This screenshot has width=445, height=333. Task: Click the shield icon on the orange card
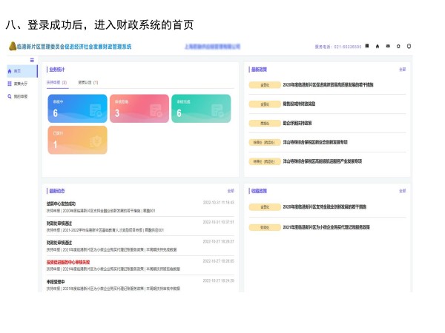96,141
